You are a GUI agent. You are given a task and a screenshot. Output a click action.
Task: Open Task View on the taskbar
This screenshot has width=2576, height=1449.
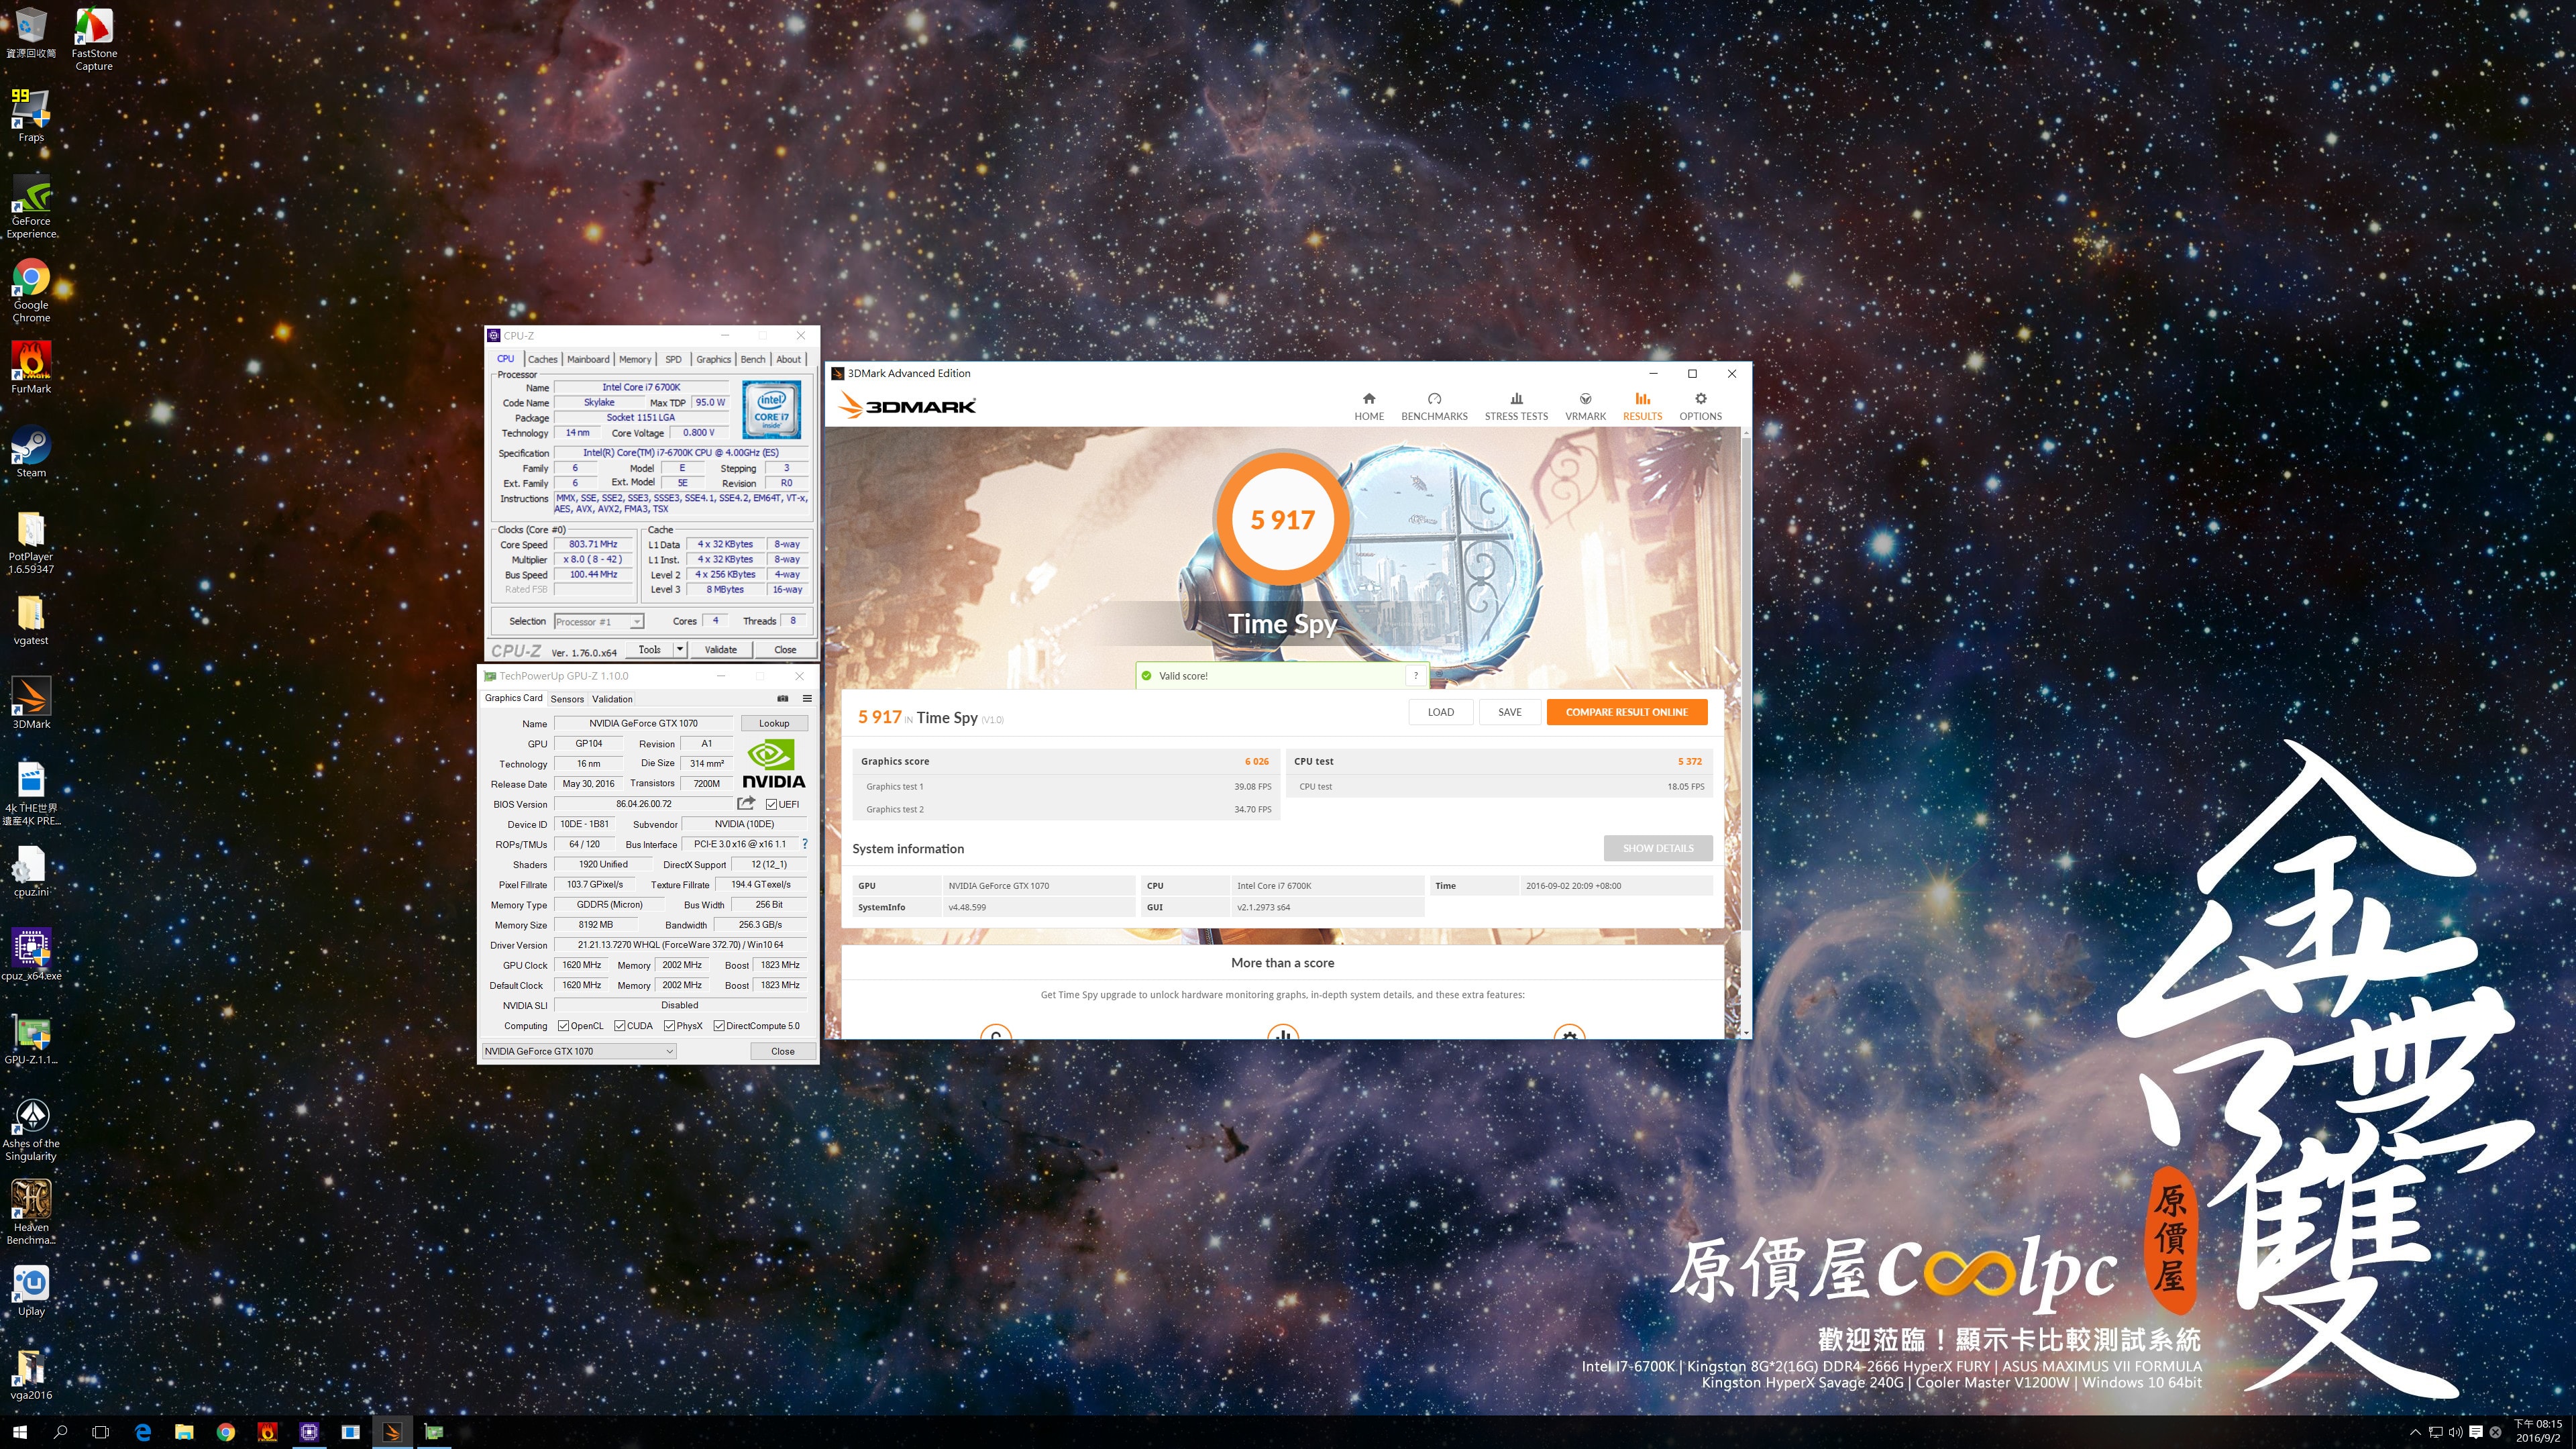point(100,1431)
